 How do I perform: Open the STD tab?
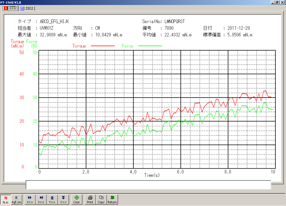(x=10, y=8)
